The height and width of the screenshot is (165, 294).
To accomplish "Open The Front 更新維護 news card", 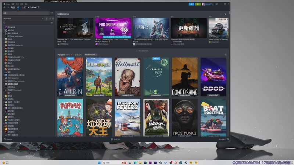I will tap(189, 28).
